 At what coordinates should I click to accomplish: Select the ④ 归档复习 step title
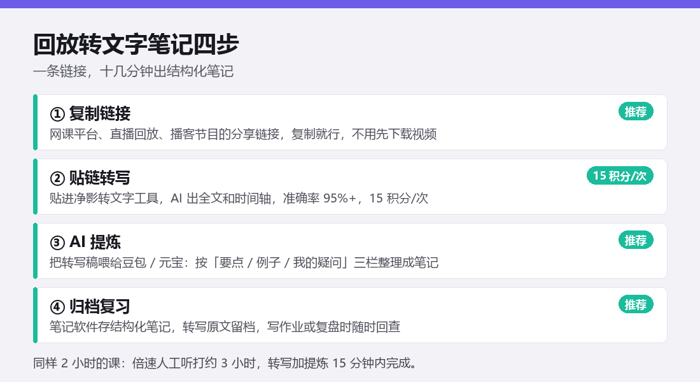tap(90, 306)
